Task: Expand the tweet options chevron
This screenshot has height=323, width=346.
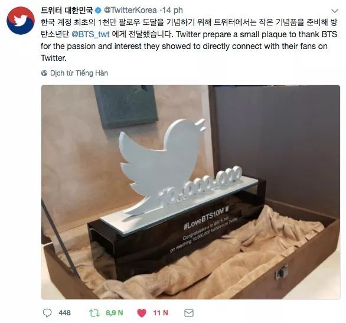Action: click(x=335, y=11)
